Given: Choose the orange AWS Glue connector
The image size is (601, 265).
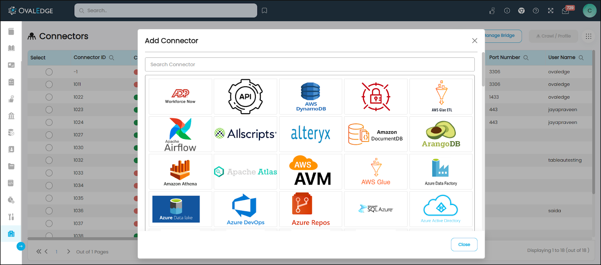Looking at the screenshot, I should click(376, 172).
